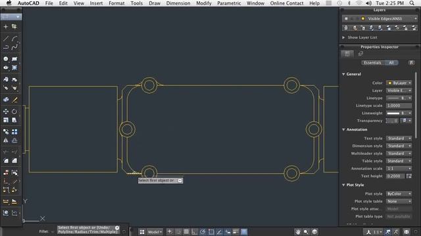The height and width of the screenshot is (236, 421).
Task: Open the Text style dropdown
Action: point(399,138)
